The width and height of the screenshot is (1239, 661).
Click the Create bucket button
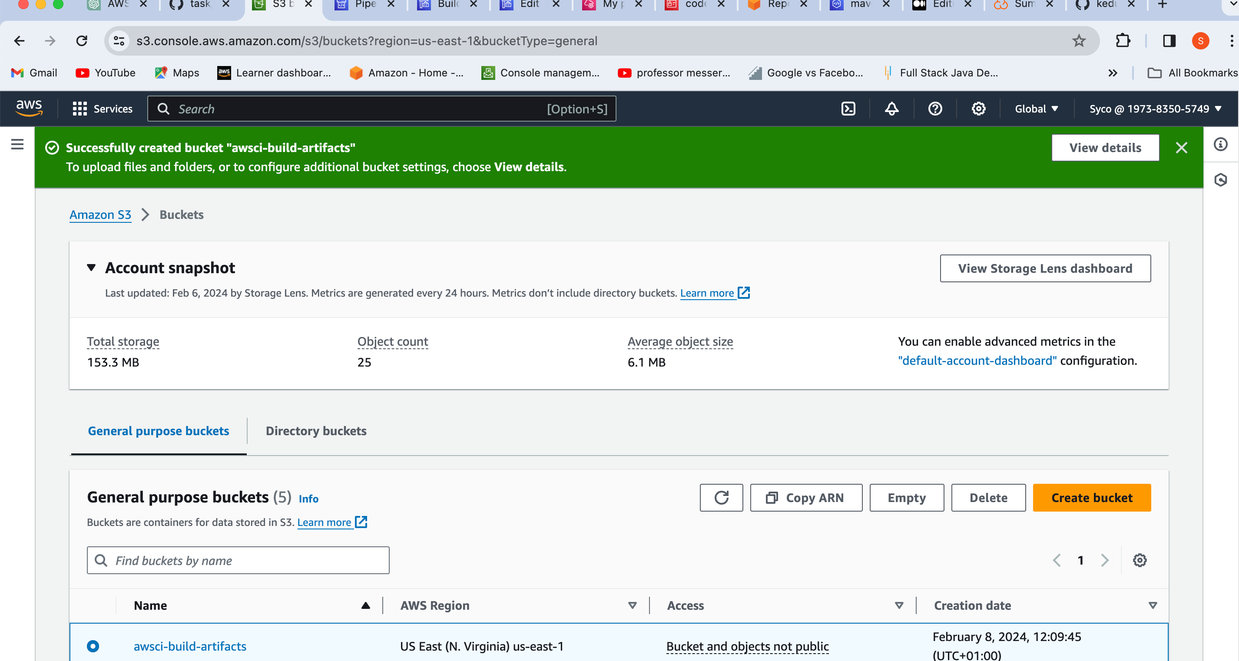coord(1091,498)
